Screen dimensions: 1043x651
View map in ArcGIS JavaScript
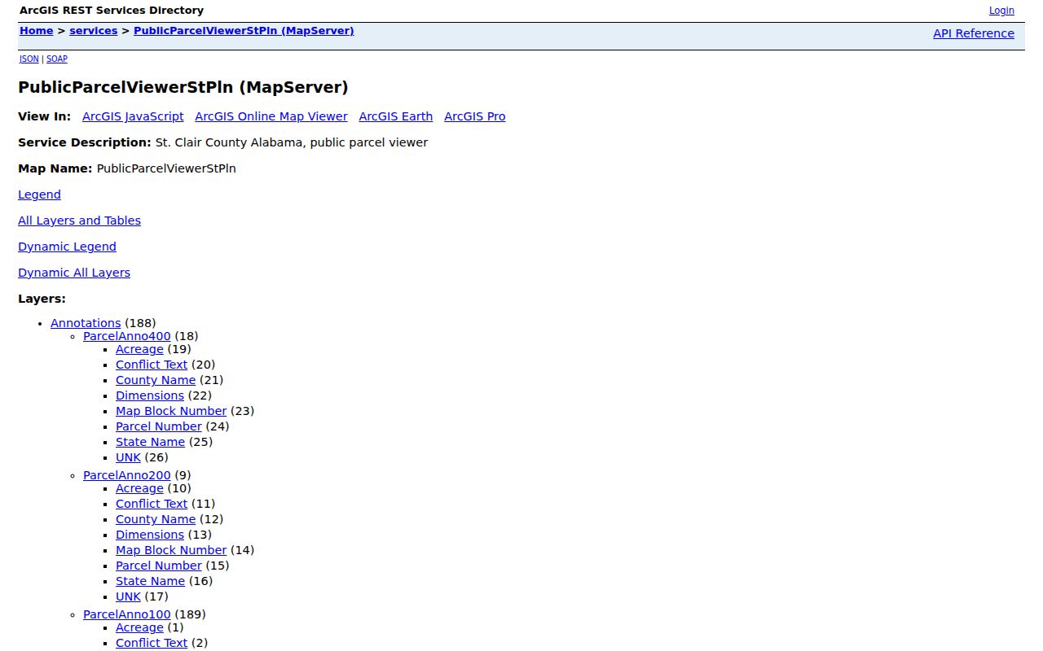133,116
